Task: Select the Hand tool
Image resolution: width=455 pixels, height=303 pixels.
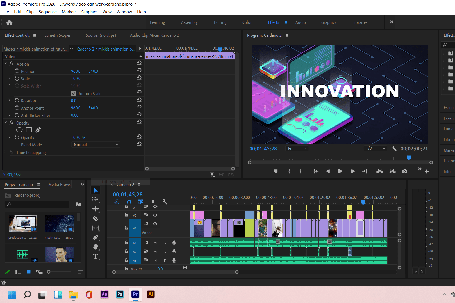Action: (95, 247)
